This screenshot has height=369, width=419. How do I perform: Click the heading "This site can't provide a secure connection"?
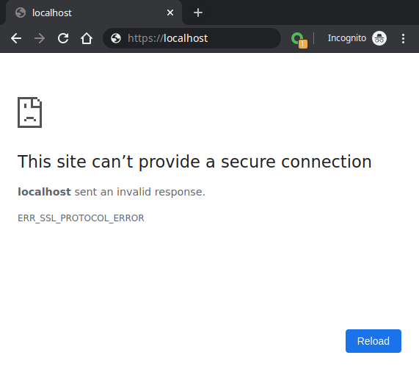tap(194, 162)
